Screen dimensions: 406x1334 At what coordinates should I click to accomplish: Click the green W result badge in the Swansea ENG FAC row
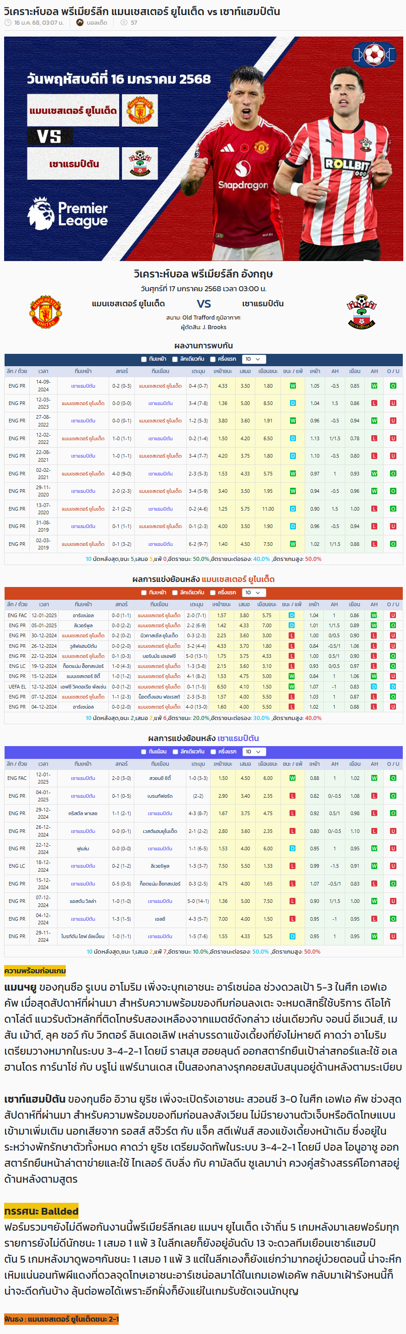pos(293,779)
